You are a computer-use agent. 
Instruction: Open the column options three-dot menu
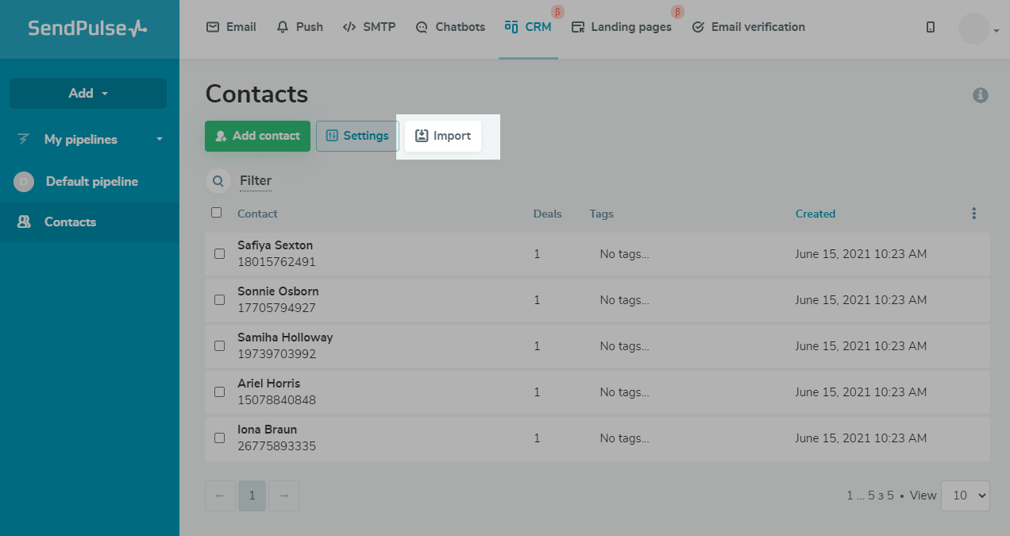pos(974,214)
